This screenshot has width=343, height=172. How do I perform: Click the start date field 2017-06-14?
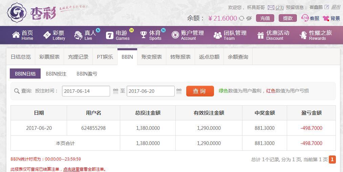(x=86, y=91)
